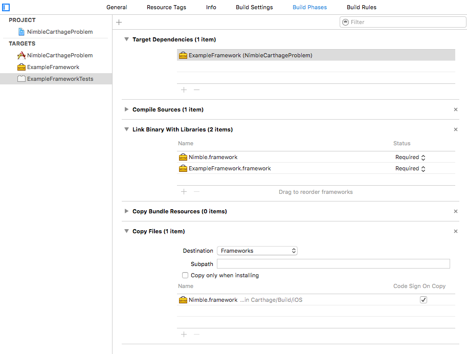This screenshot has height=354, width=467.
Task: Click the ExampleFramework dependency toolbox icon
Action: point(183,55)
